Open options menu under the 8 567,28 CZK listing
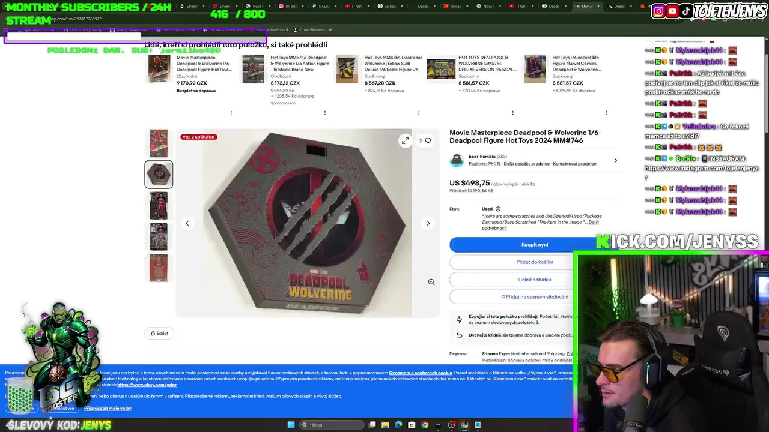The width and height of the screenshot is (769, 432). [x=419, y=113]
